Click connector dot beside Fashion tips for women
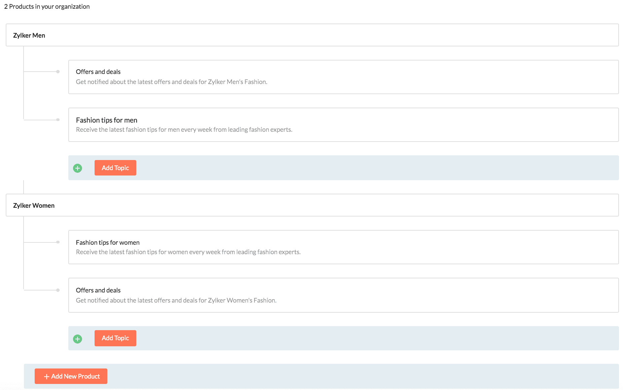Viewport: 623px width, 390px height. pyautogui.click(x=58, y=242)
